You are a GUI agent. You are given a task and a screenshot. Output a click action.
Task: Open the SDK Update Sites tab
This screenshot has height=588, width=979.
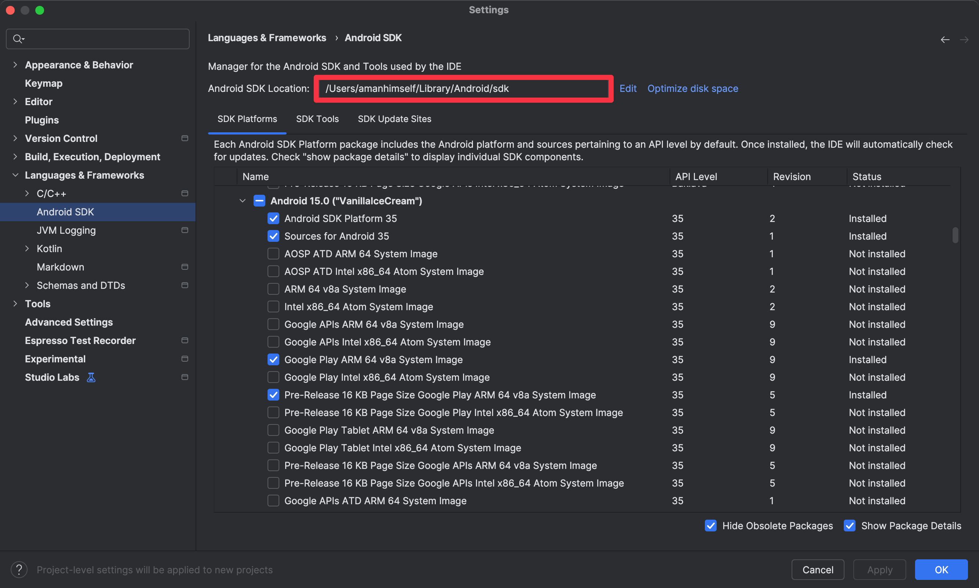tap(394, 119)
